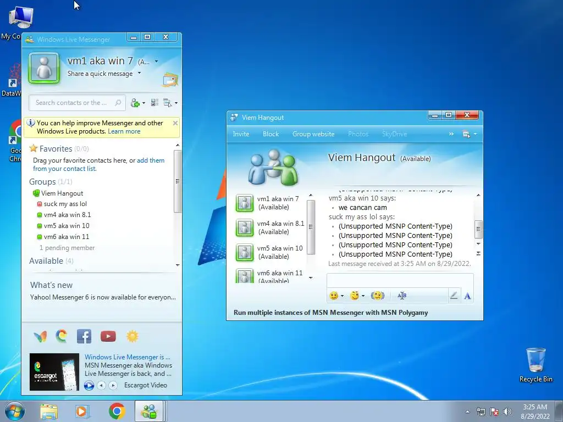Image resolution: width=563 pixels, height=422 pixels.
Task: Click the MSN Polygamy ad text link
Action: click(330, 313)
